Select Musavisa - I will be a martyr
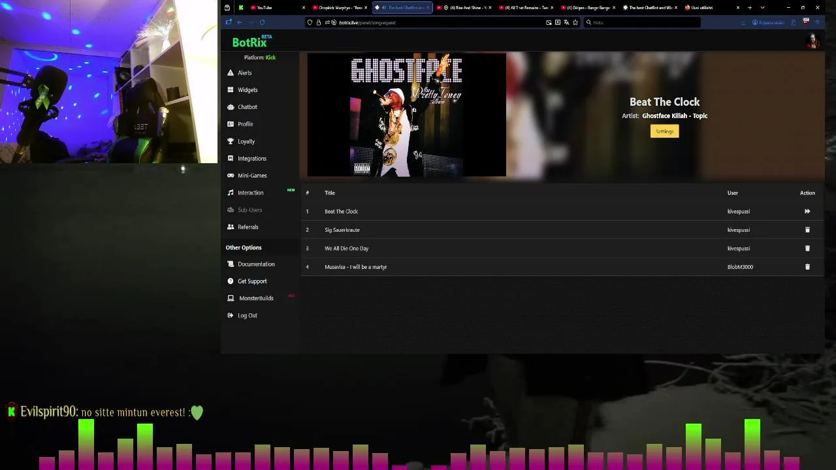The image size is (836, 470). click(x=356, y=267)
